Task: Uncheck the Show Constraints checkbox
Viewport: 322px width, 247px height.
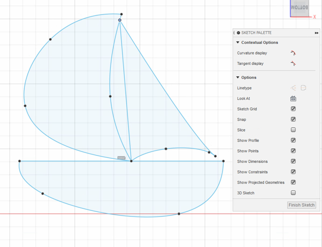Action: click(293, 172)
